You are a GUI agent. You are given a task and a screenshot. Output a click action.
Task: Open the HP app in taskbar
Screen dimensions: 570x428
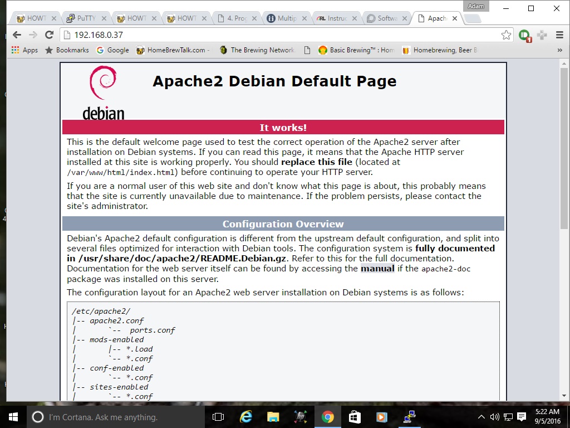(x=300, y=417)
